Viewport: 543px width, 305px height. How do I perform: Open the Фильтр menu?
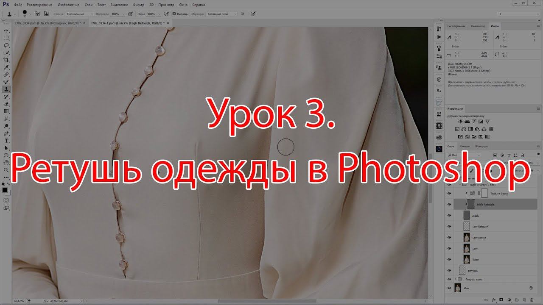138,4
